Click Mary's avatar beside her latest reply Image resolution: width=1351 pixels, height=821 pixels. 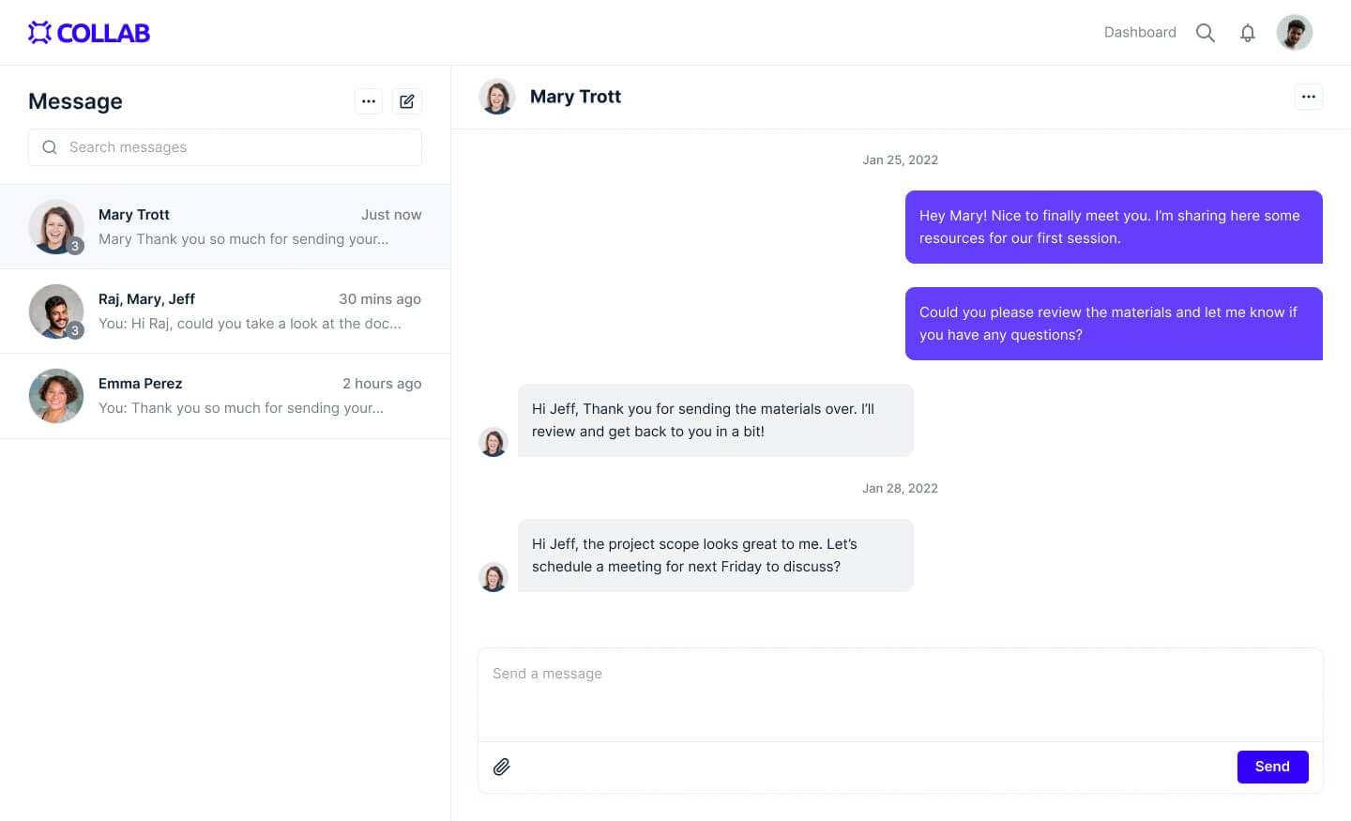(493, 577)
